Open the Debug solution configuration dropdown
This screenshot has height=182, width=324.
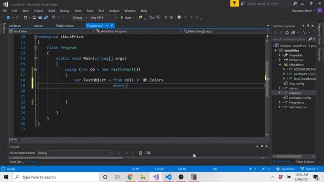(x=80, y=18)
